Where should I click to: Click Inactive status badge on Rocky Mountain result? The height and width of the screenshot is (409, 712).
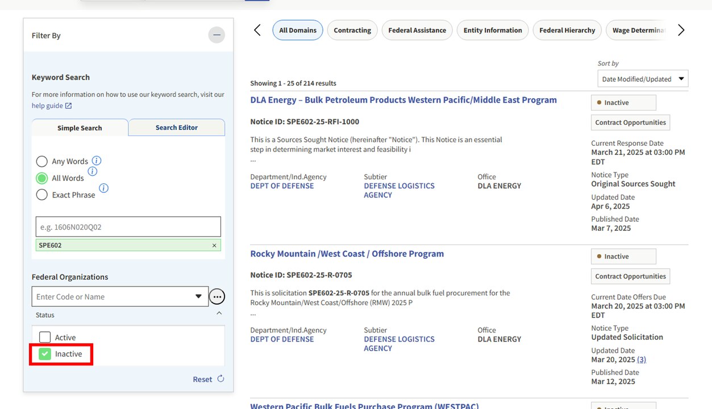tap(623, 256)
